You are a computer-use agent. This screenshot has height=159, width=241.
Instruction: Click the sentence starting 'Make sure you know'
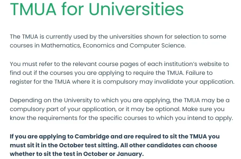click(121, 114)
